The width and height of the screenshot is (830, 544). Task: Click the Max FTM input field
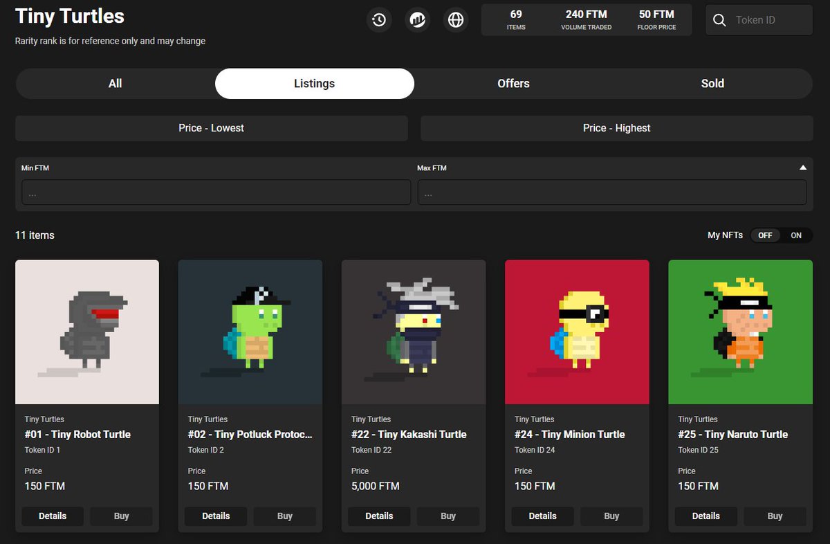pyautogui.click(x=612, y=192)
